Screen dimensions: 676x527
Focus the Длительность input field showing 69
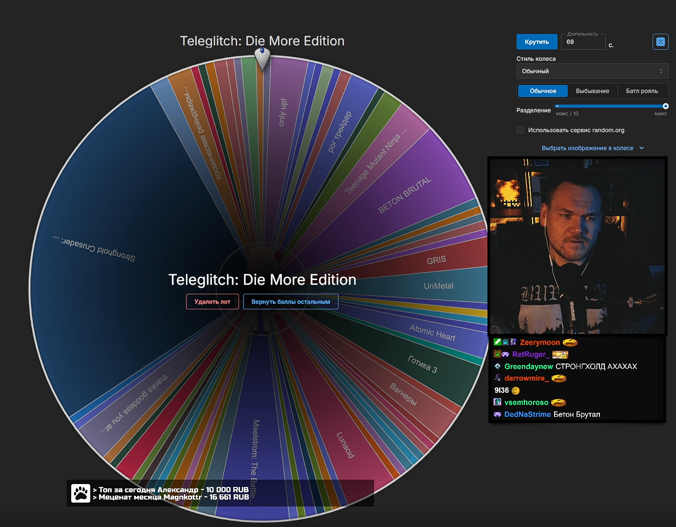pyautogui.click(x=583, y=42)
